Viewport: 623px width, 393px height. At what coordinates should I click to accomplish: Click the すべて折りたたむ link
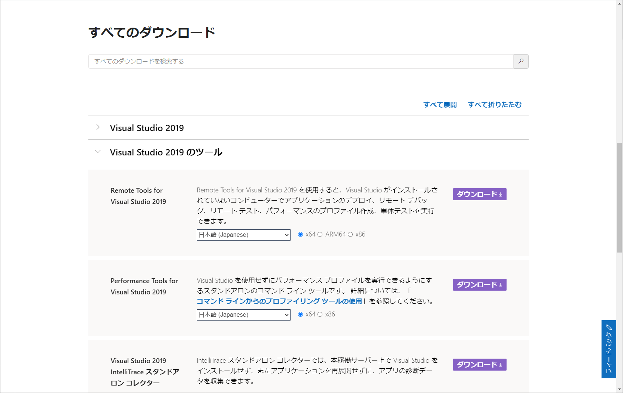(x=495, y=105)
